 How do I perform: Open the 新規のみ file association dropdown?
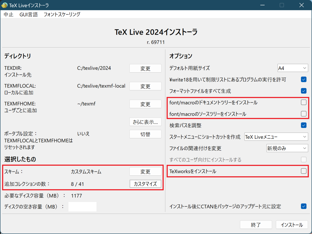coord(287,148)
